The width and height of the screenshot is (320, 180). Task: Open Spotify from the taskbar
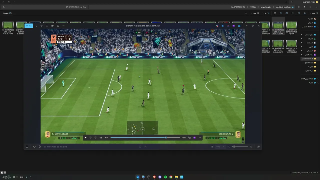(x=165, y=177)
